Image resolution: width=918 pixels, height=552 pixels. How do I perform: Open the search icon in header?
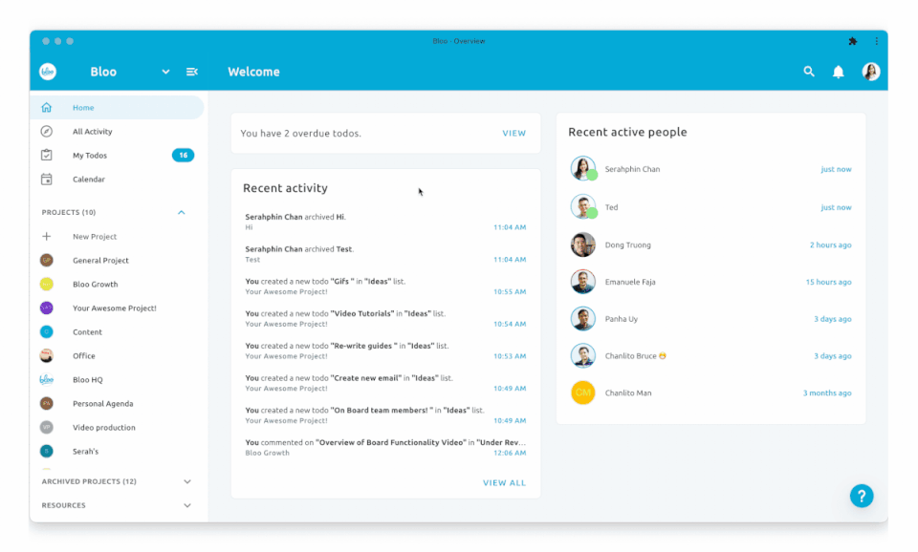click(x=809, y=72)
